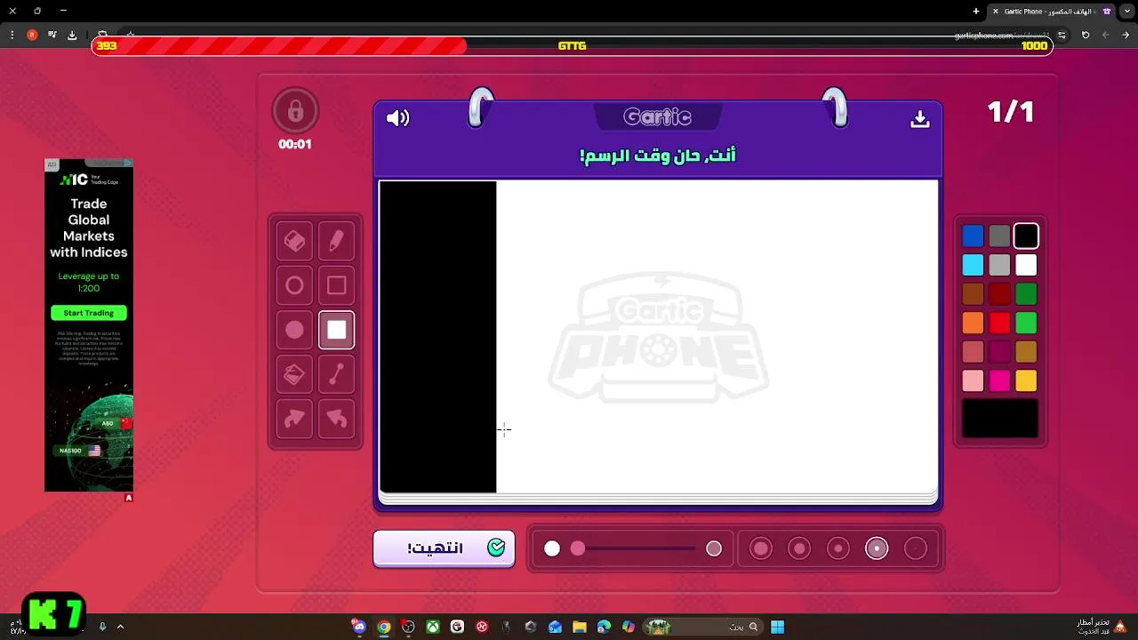1138x640 pixels.
Task: Open File Explorer from the taskbar
Action: pos(580,627)
